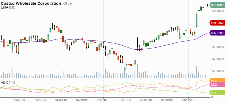Click the 03/08/16 date label
This screenshot has width=226, height=103.
(x=18, y=100)
